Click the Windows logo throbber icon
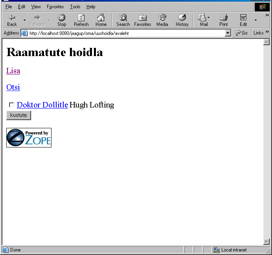Viewport: 272px width, 255px height. pyautogui.click(x=262, y=7)
